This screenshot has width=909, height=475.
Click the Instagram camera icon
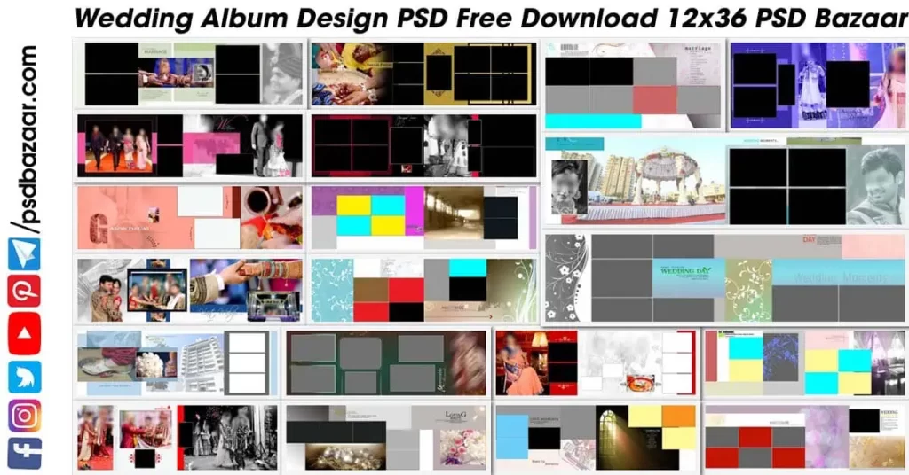(24, 416)
